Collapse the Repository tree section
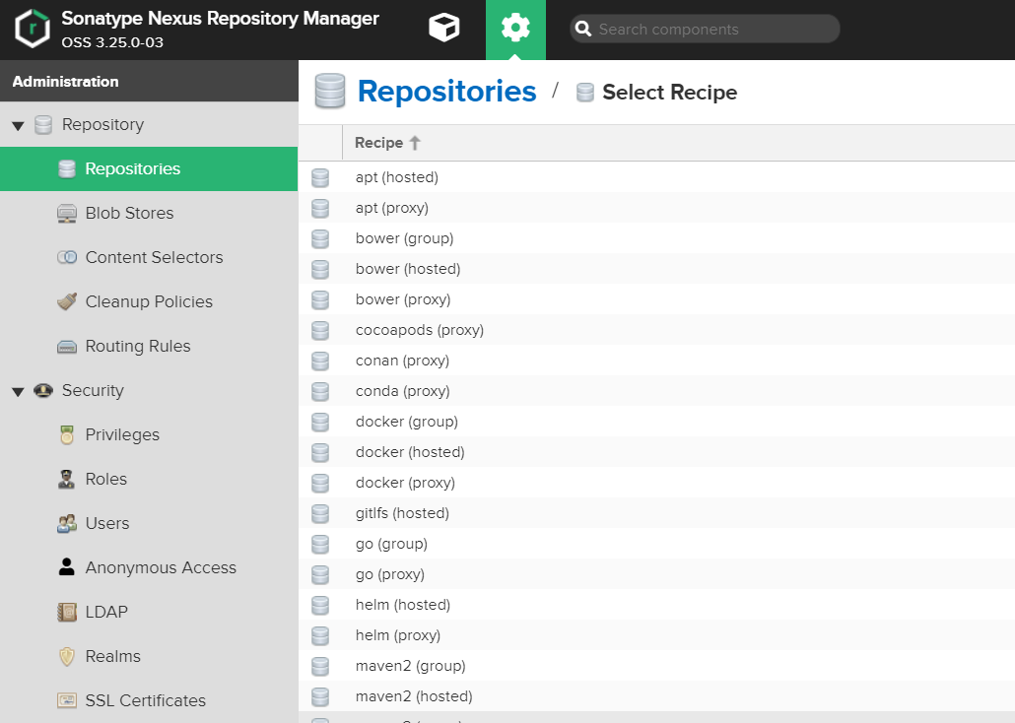This screenshot has height=723, width=1015. [18, 125]
